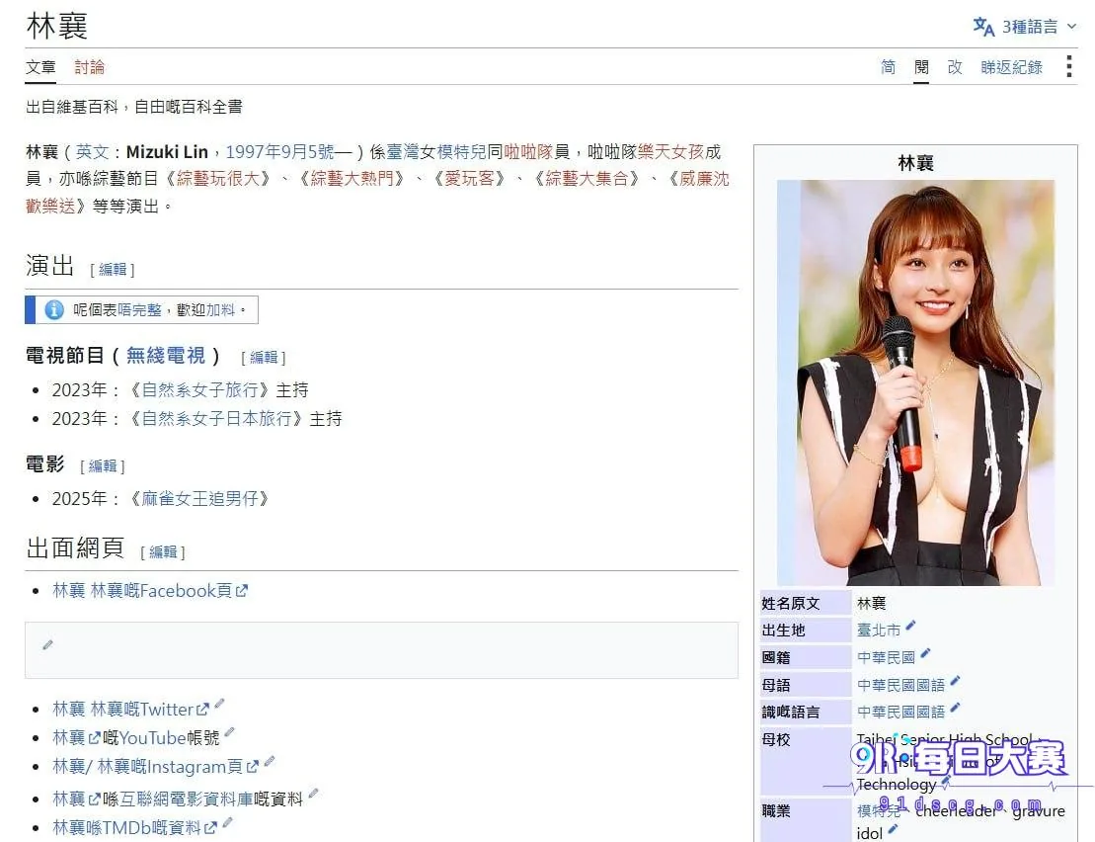Click pencil icon in the empty gray box
This screenshot has height=842, width=1095.
point(47,645)
